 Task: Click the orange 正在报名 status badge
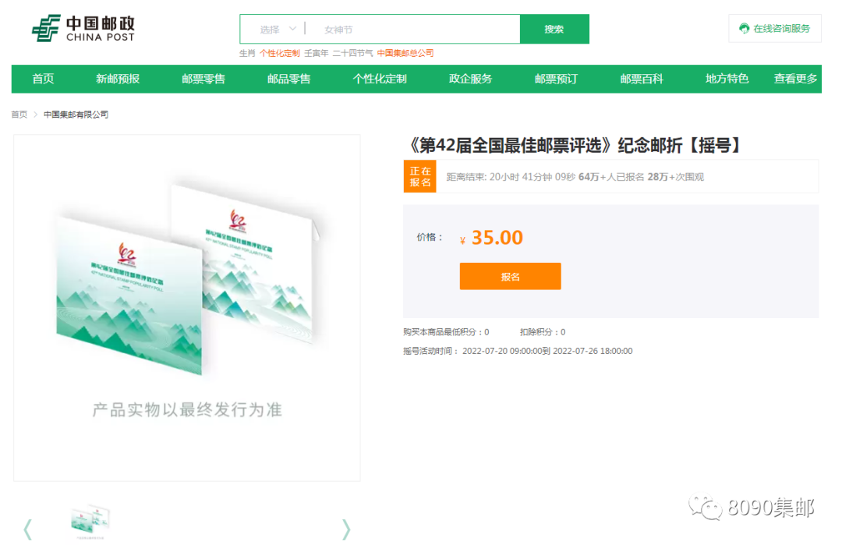pyautogui.click(x=420, y=177)
